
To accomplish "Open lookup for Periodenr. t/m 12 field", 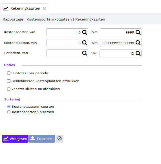I will click(138, 53).
